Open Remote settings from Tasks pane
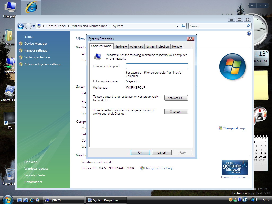The height and width of the screenshot is (204, 272). point(36,50)
